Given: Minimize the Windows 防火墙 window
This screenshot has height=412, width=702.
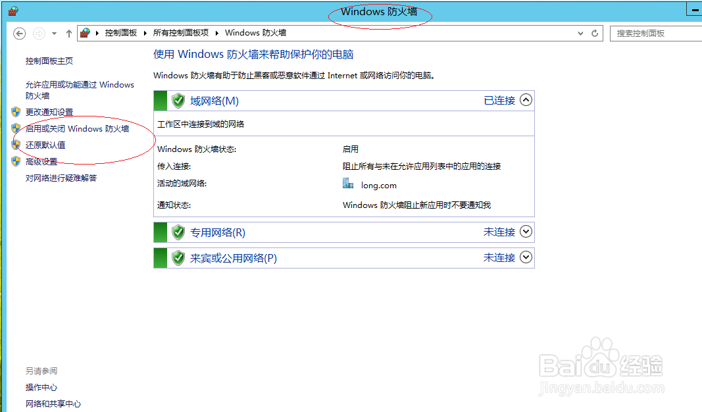Looking at the screenshot, I should pos(694,10).
